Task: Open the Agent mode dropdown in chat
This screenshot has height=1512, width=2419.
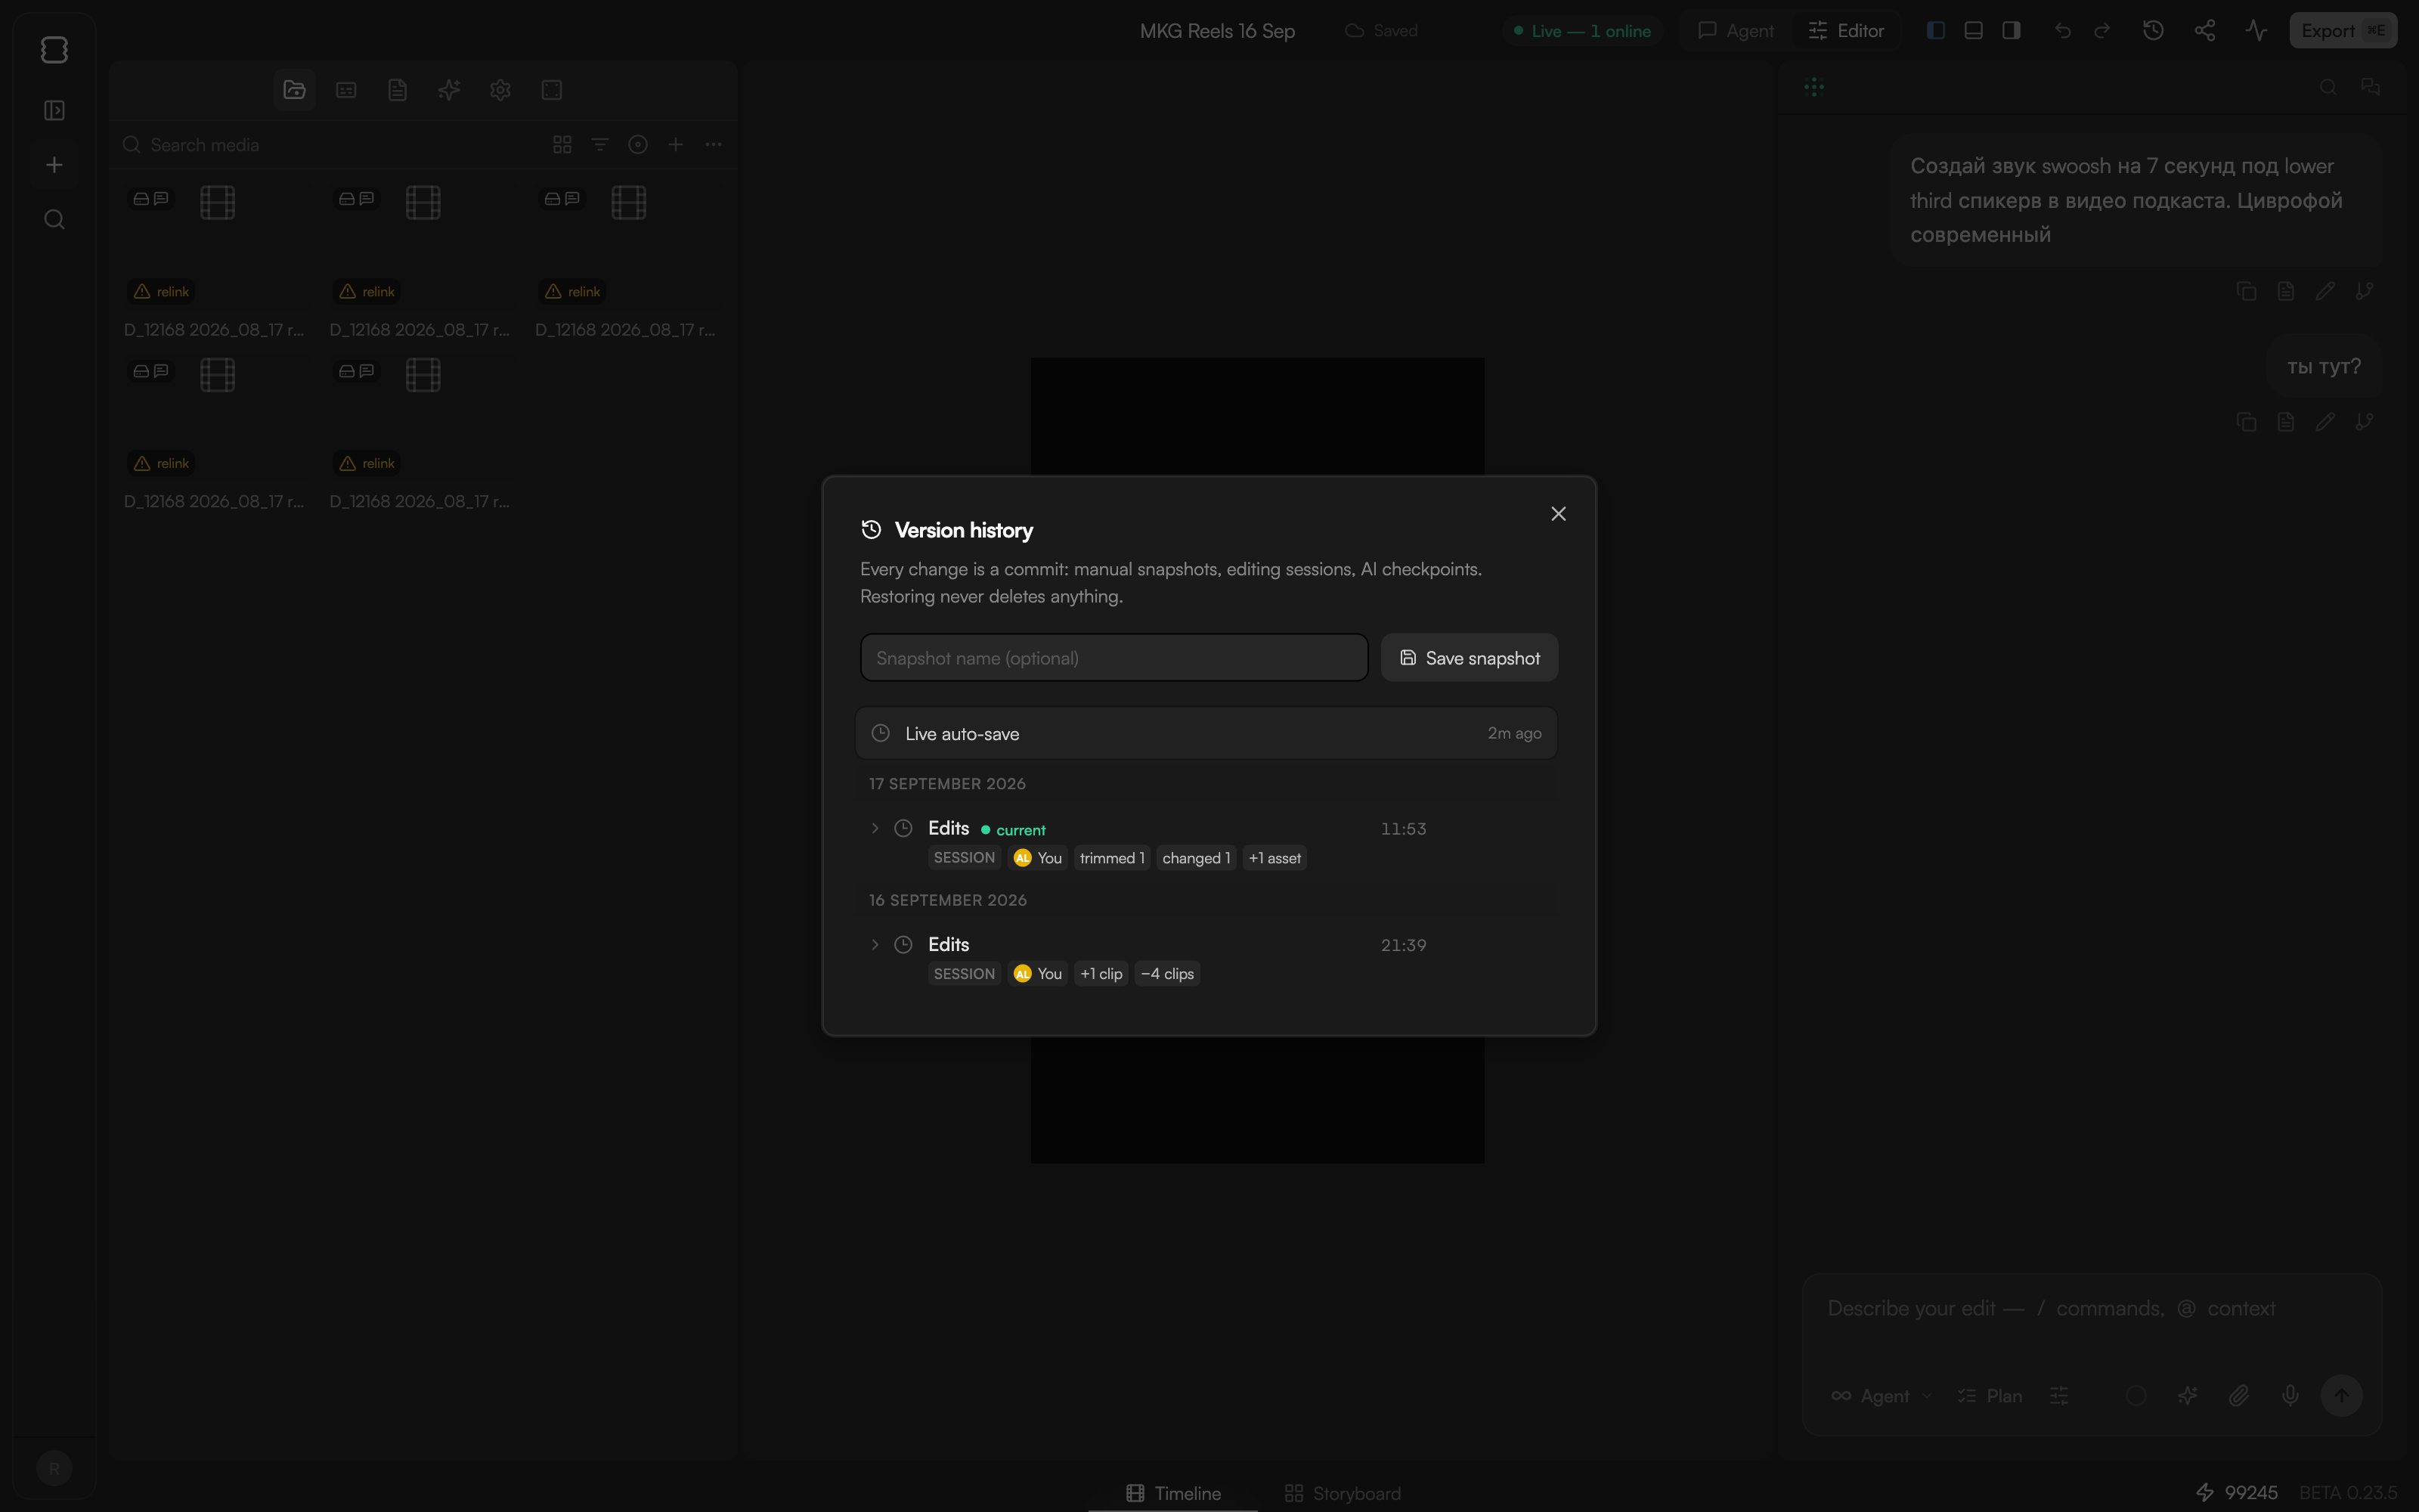Action: [1882, 1396]
